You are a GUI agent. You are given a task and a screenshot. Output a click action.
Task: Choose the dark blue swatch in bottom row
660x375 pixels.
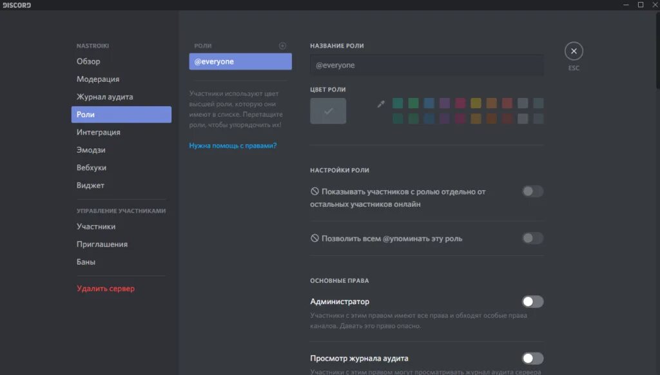click(429, 119)
